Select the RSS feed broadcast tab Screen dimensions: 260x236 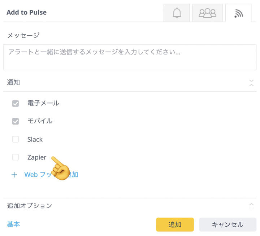coord(238,13)
